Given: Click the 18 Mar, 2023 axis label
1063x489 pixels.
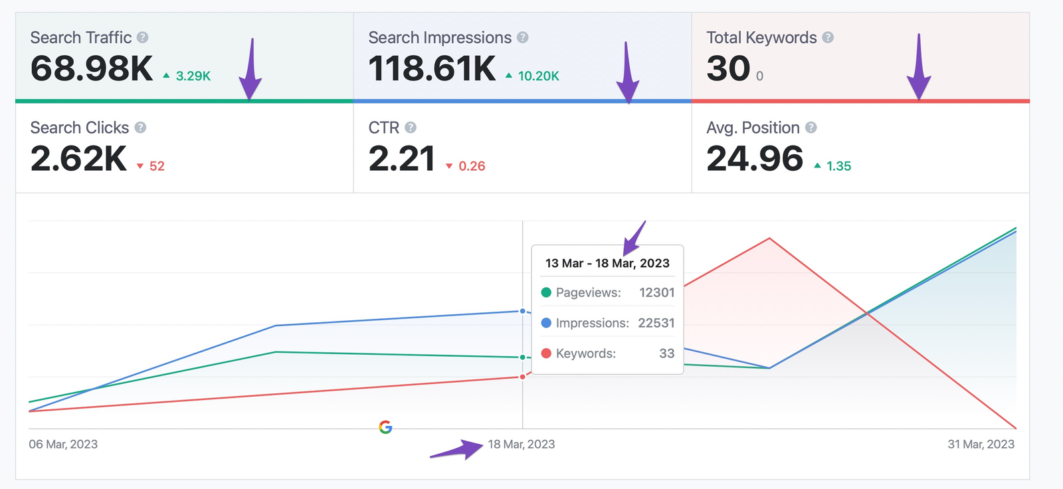Looking at the screenshot, I should (x=522, y=444).
